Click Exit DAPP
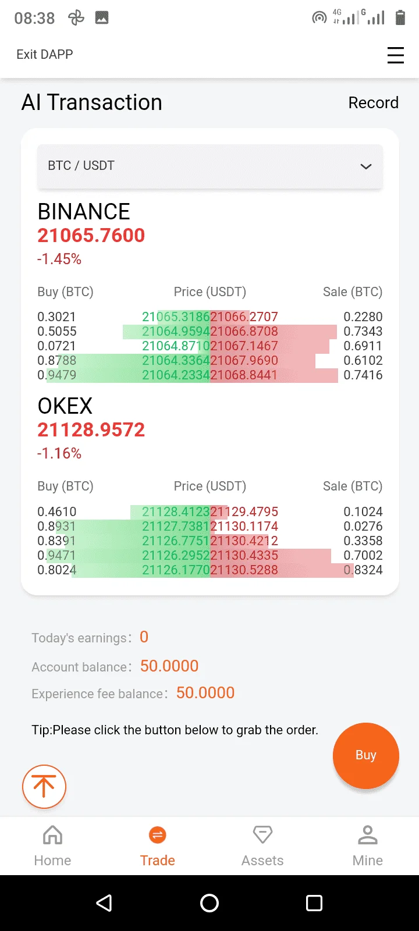This screenshot has width=419, height=931. 45,54
